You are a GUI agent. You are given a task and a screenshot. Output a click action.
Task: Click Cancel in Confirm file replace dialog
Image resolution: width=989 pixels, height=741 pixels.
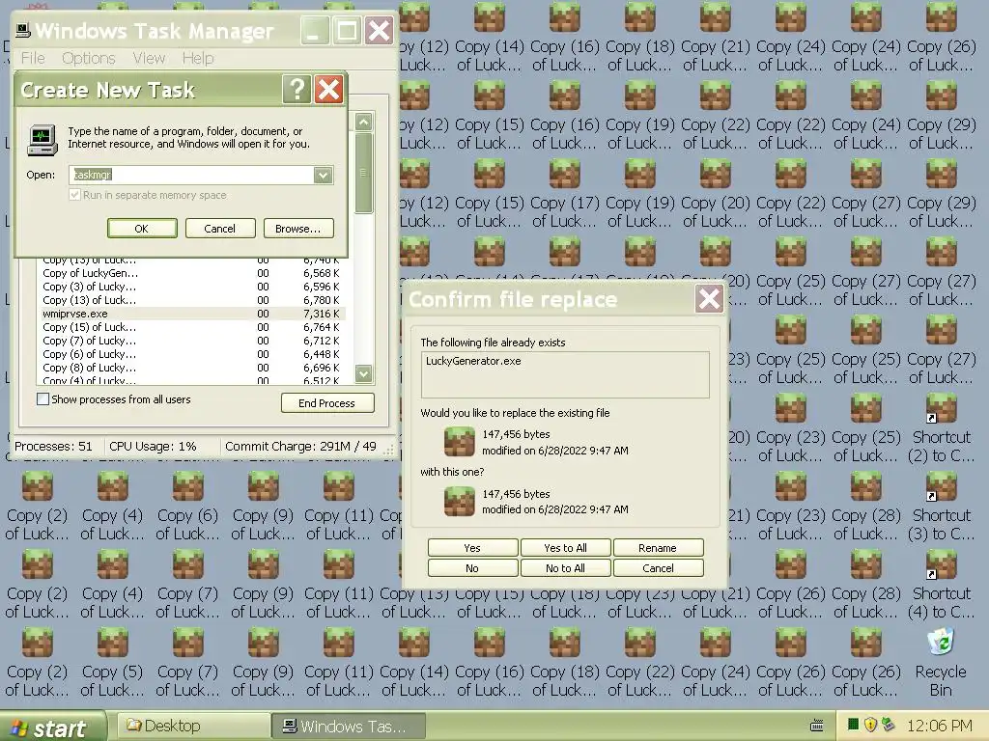pos(658,567)
